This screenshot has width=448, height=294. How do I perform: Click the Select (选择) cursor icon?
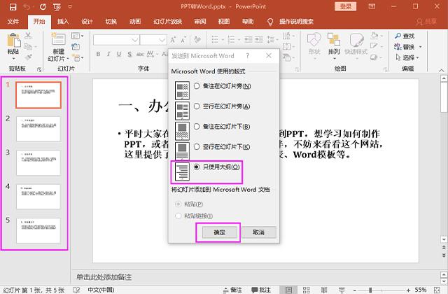tap(398, 57)
